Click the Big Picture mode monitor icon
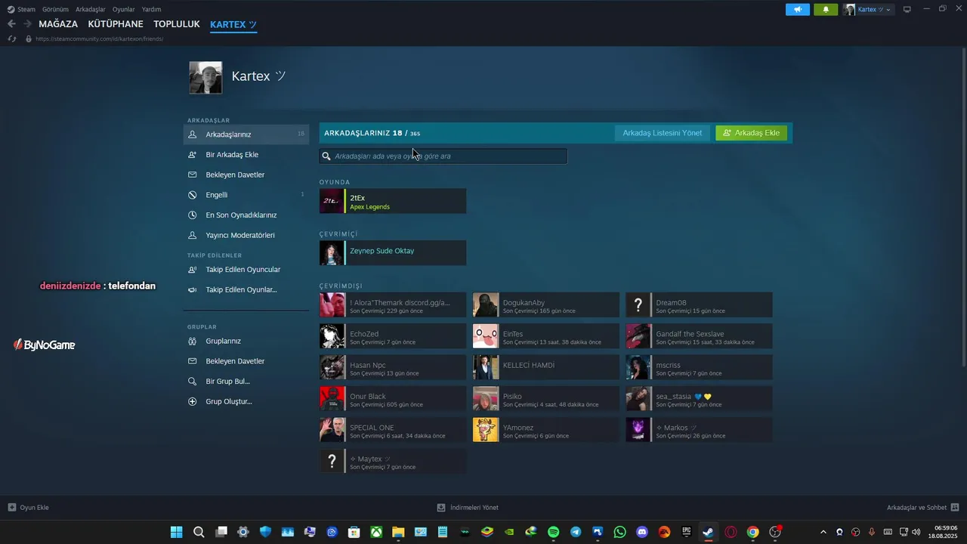The width and height of the screenshot is (967, 544). [907, 9]
